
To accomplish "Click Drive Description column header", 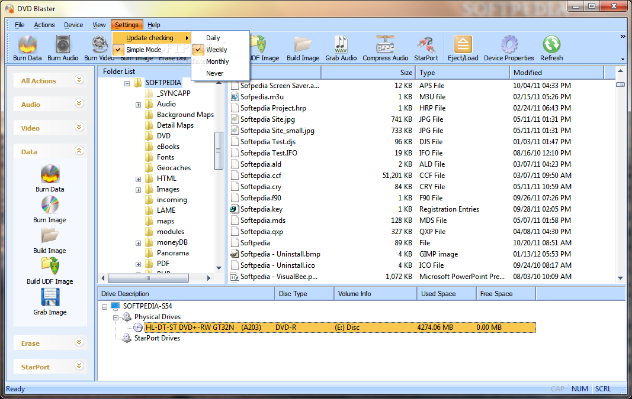I will [186, 294].
